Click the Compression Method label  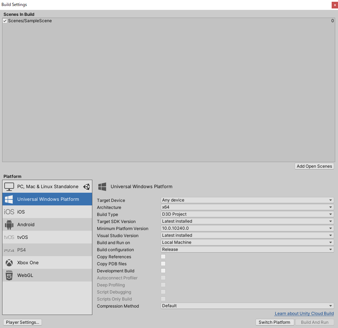click(x=118, y=306)
